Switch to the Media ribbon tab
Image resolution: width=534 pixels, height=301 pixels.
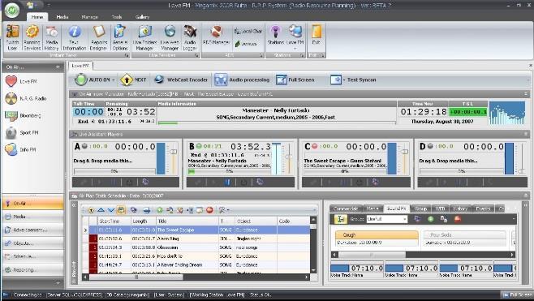click(x=62, y=17)
